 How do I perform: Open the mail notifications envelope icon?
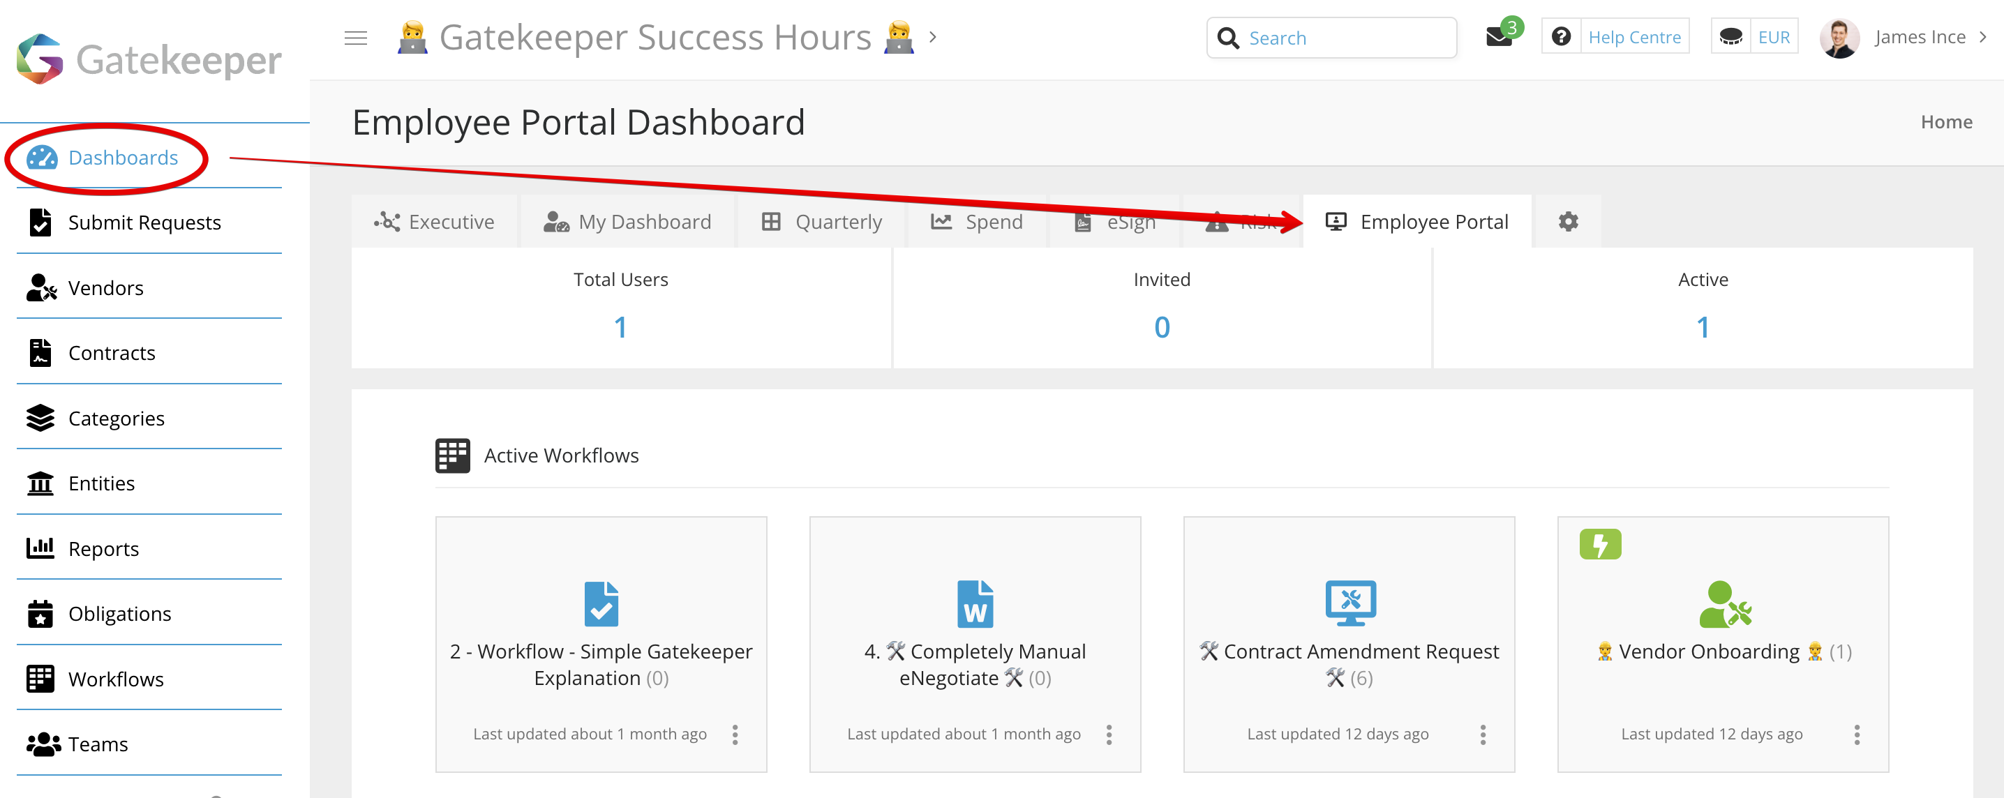[1498, 38]
